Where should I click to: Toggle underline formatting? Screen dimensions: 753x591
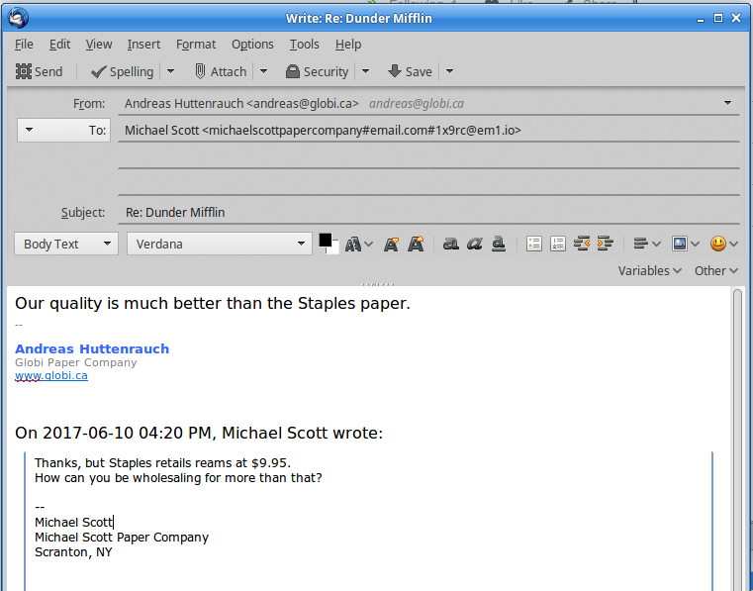(x=499, y=245)
